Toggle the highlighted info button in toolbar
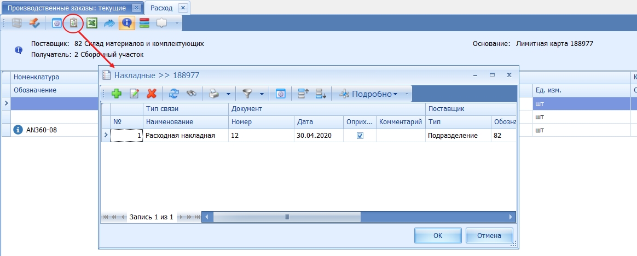The image size is (637, 256). click(x=127, y=23)
